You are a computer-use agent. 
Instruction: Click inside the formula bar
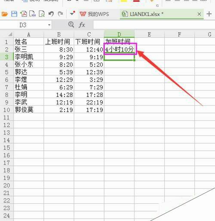(x=154, y=25)
